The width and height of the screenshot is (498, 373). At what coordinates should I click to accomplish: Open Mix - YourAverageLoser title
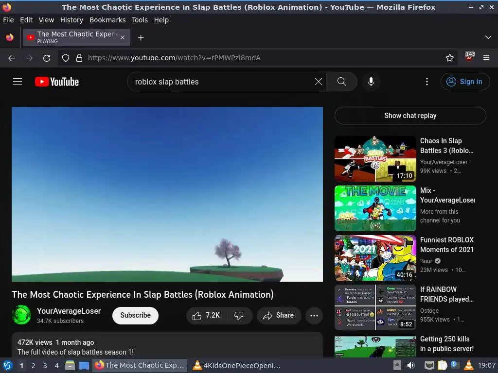point(447,195)
